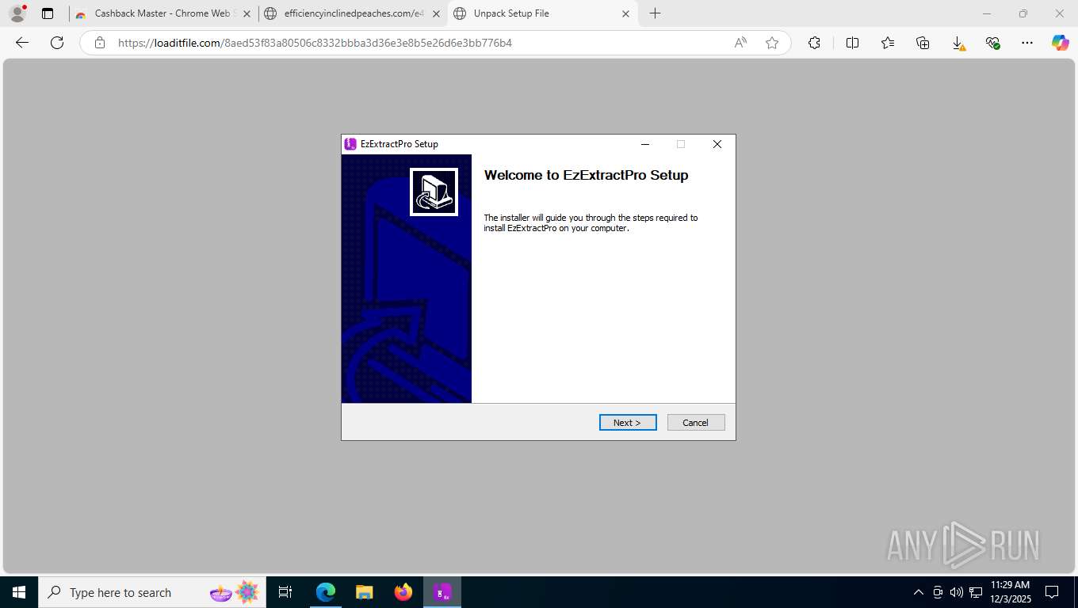Close the Cashback Master tab

(x=247, y=13)
